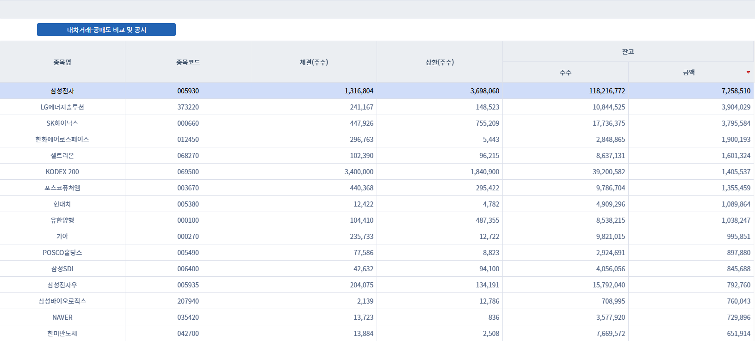Click stock code 005935
The height and width of the screenshot is (341, 755).
(x=188, y=285)
